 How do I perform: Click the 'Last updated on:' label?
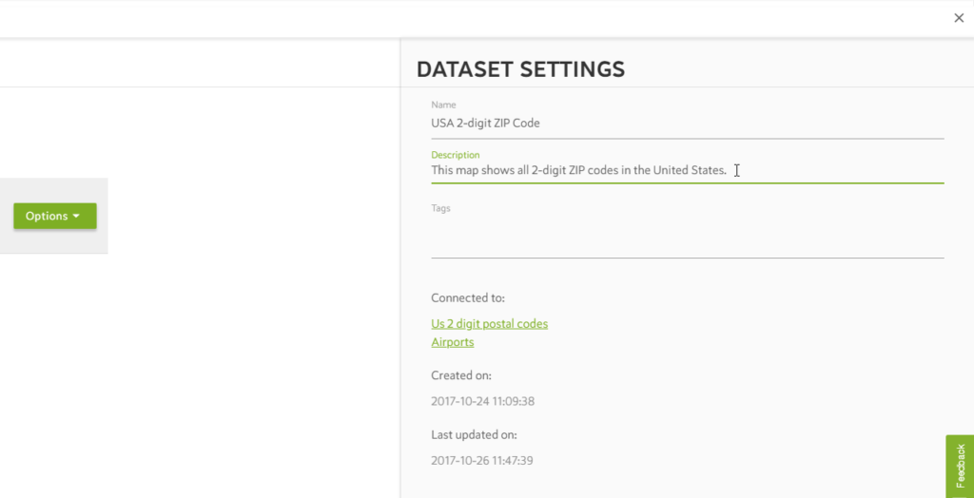(474, 434)
